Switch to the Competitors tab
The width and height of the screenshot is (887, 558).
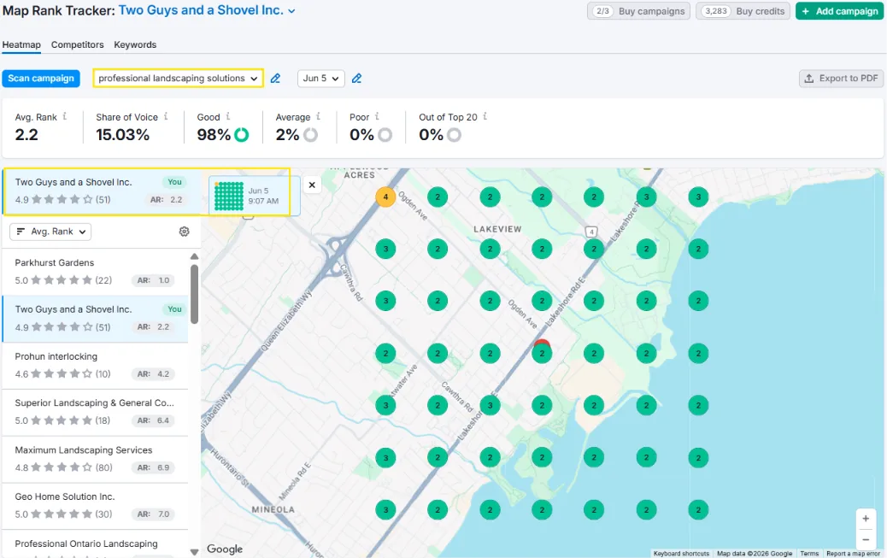point(78,44)
